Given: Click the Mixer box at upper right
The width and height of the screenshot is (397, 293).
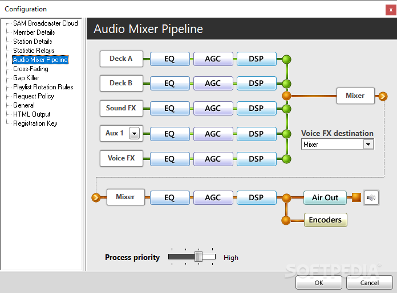Looking at the screenshot, I should 355,96.
